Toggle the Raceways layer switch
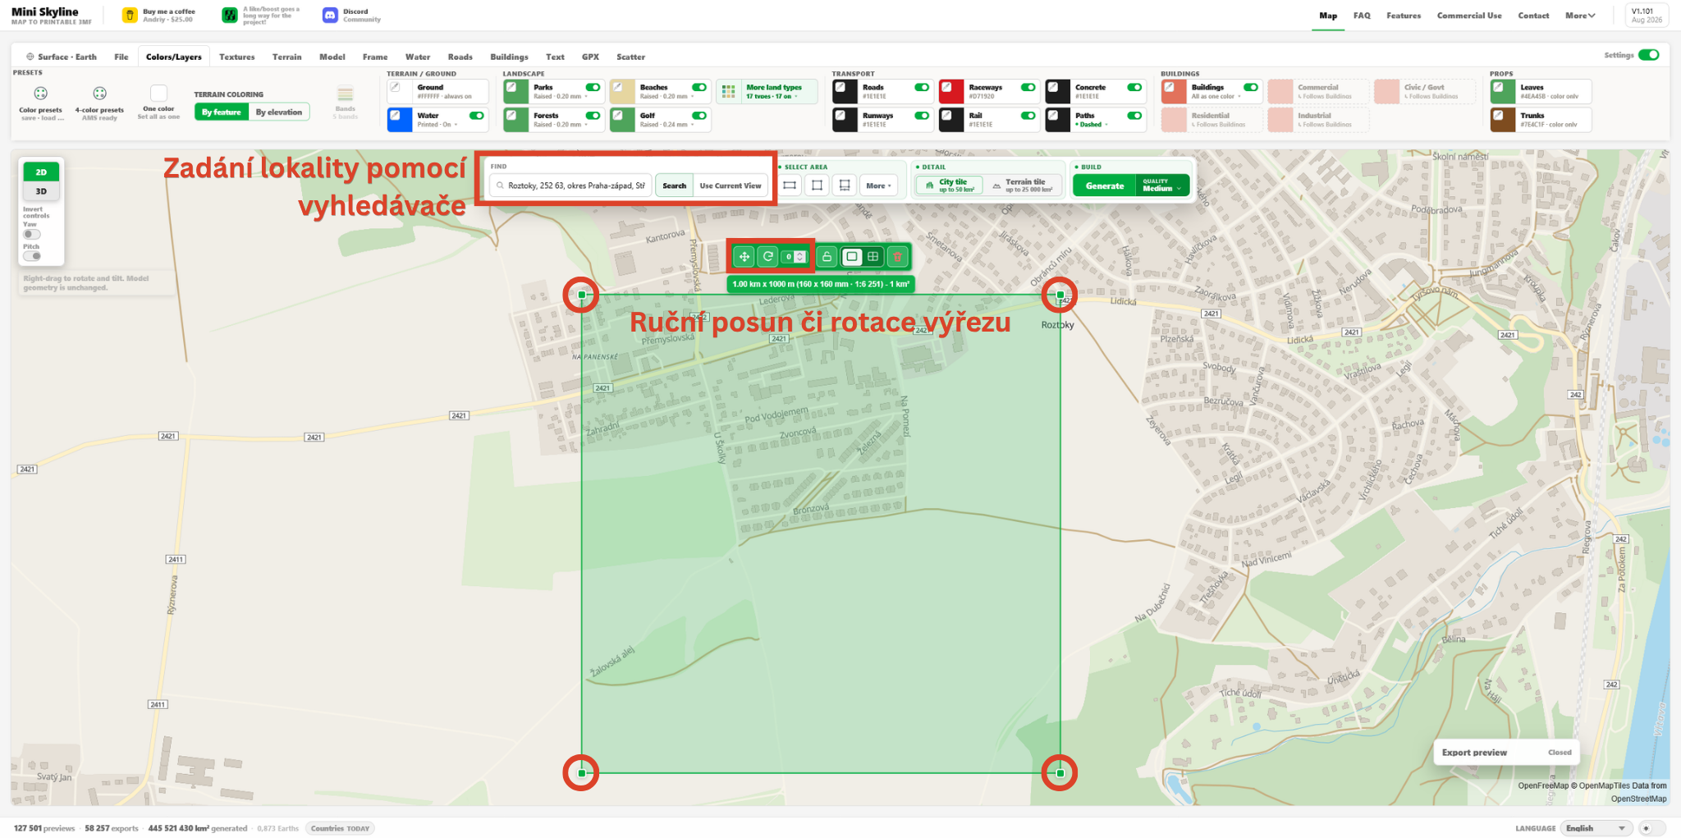 click(1028, 87)
